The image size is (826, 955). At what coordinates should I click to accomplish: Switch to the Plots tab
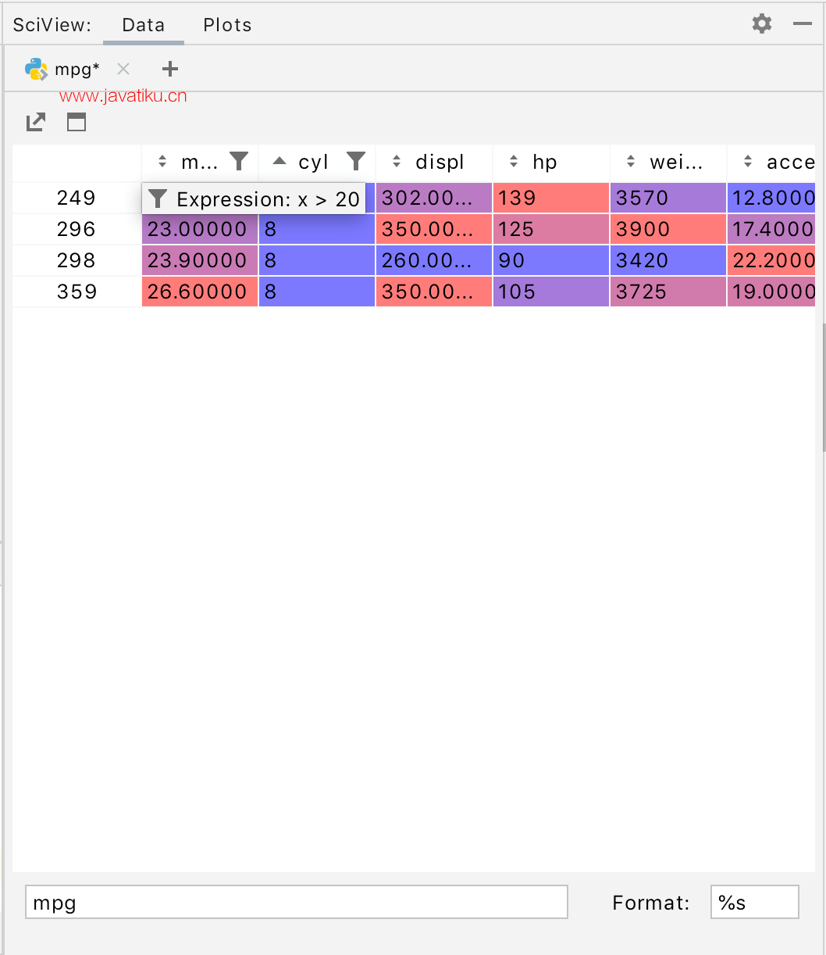coord(227,25)
